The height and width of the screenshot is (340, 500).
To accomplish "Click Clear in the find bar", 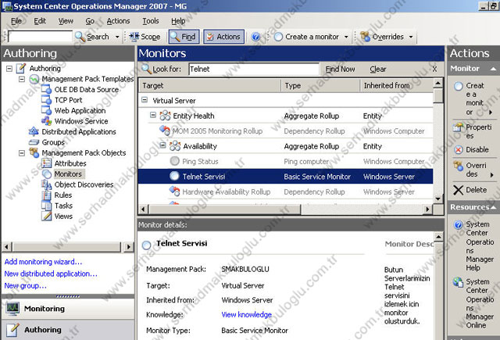I will (x=378, y=69).
